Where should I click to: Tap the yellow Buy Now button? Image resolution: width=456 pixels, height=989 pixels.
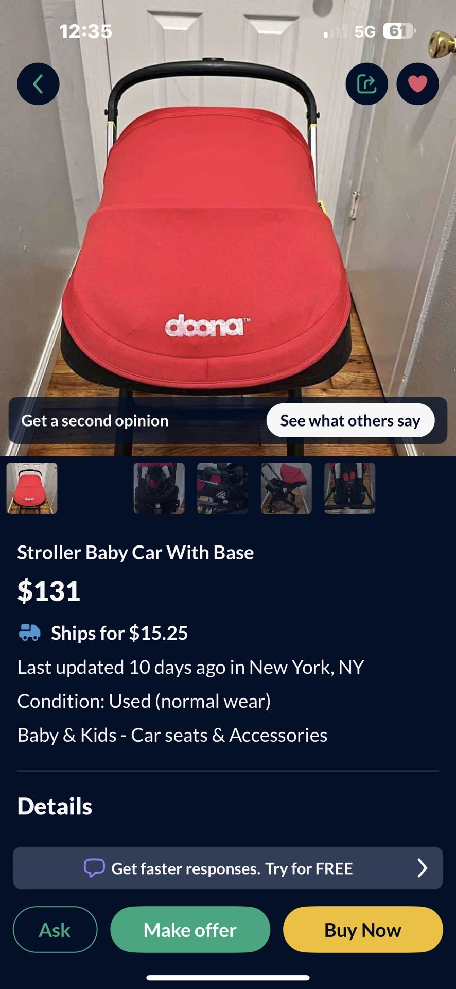(x=363, y=930)
